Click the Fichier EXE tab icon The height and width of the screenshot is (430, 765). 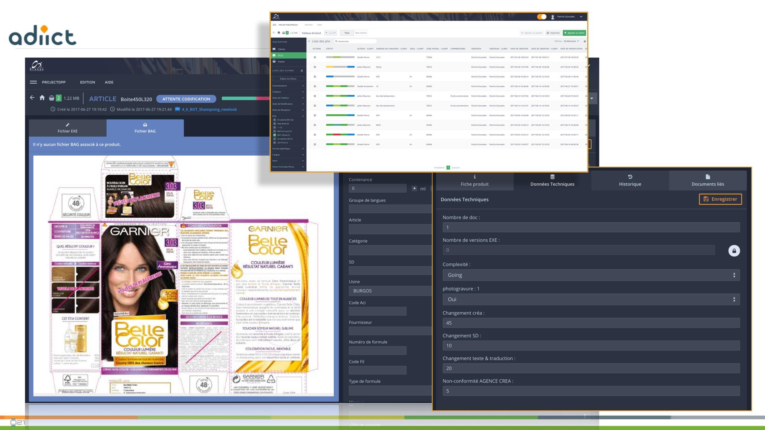coord(67,125)
